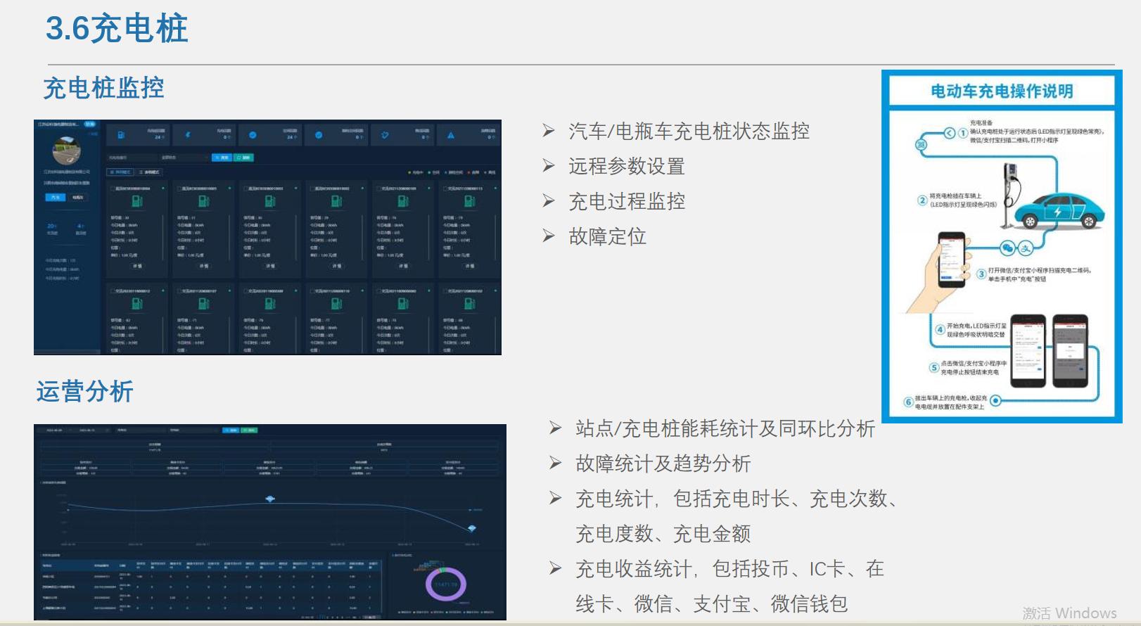Image resolution: width=1141 pixels, height=626 pixels.
Task: Tick the checkbox on the top-row fourth pile card
Action: (x=312, y=189)
